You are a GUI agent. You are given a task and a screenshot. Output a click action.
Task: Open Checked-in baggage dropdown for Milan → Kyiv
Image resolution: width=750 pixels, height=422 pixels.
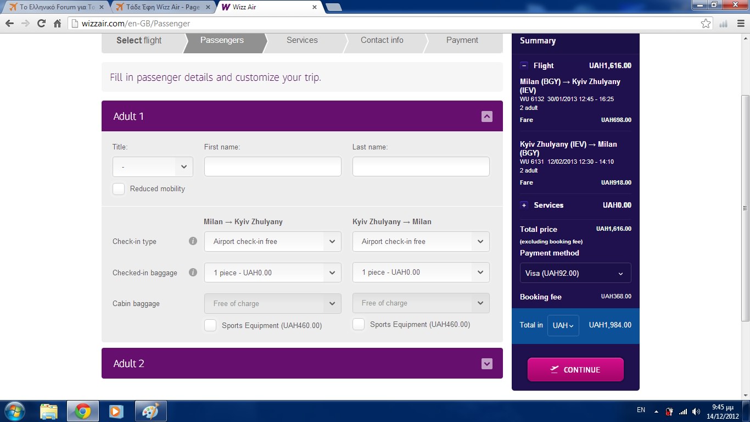coord(273,273)
